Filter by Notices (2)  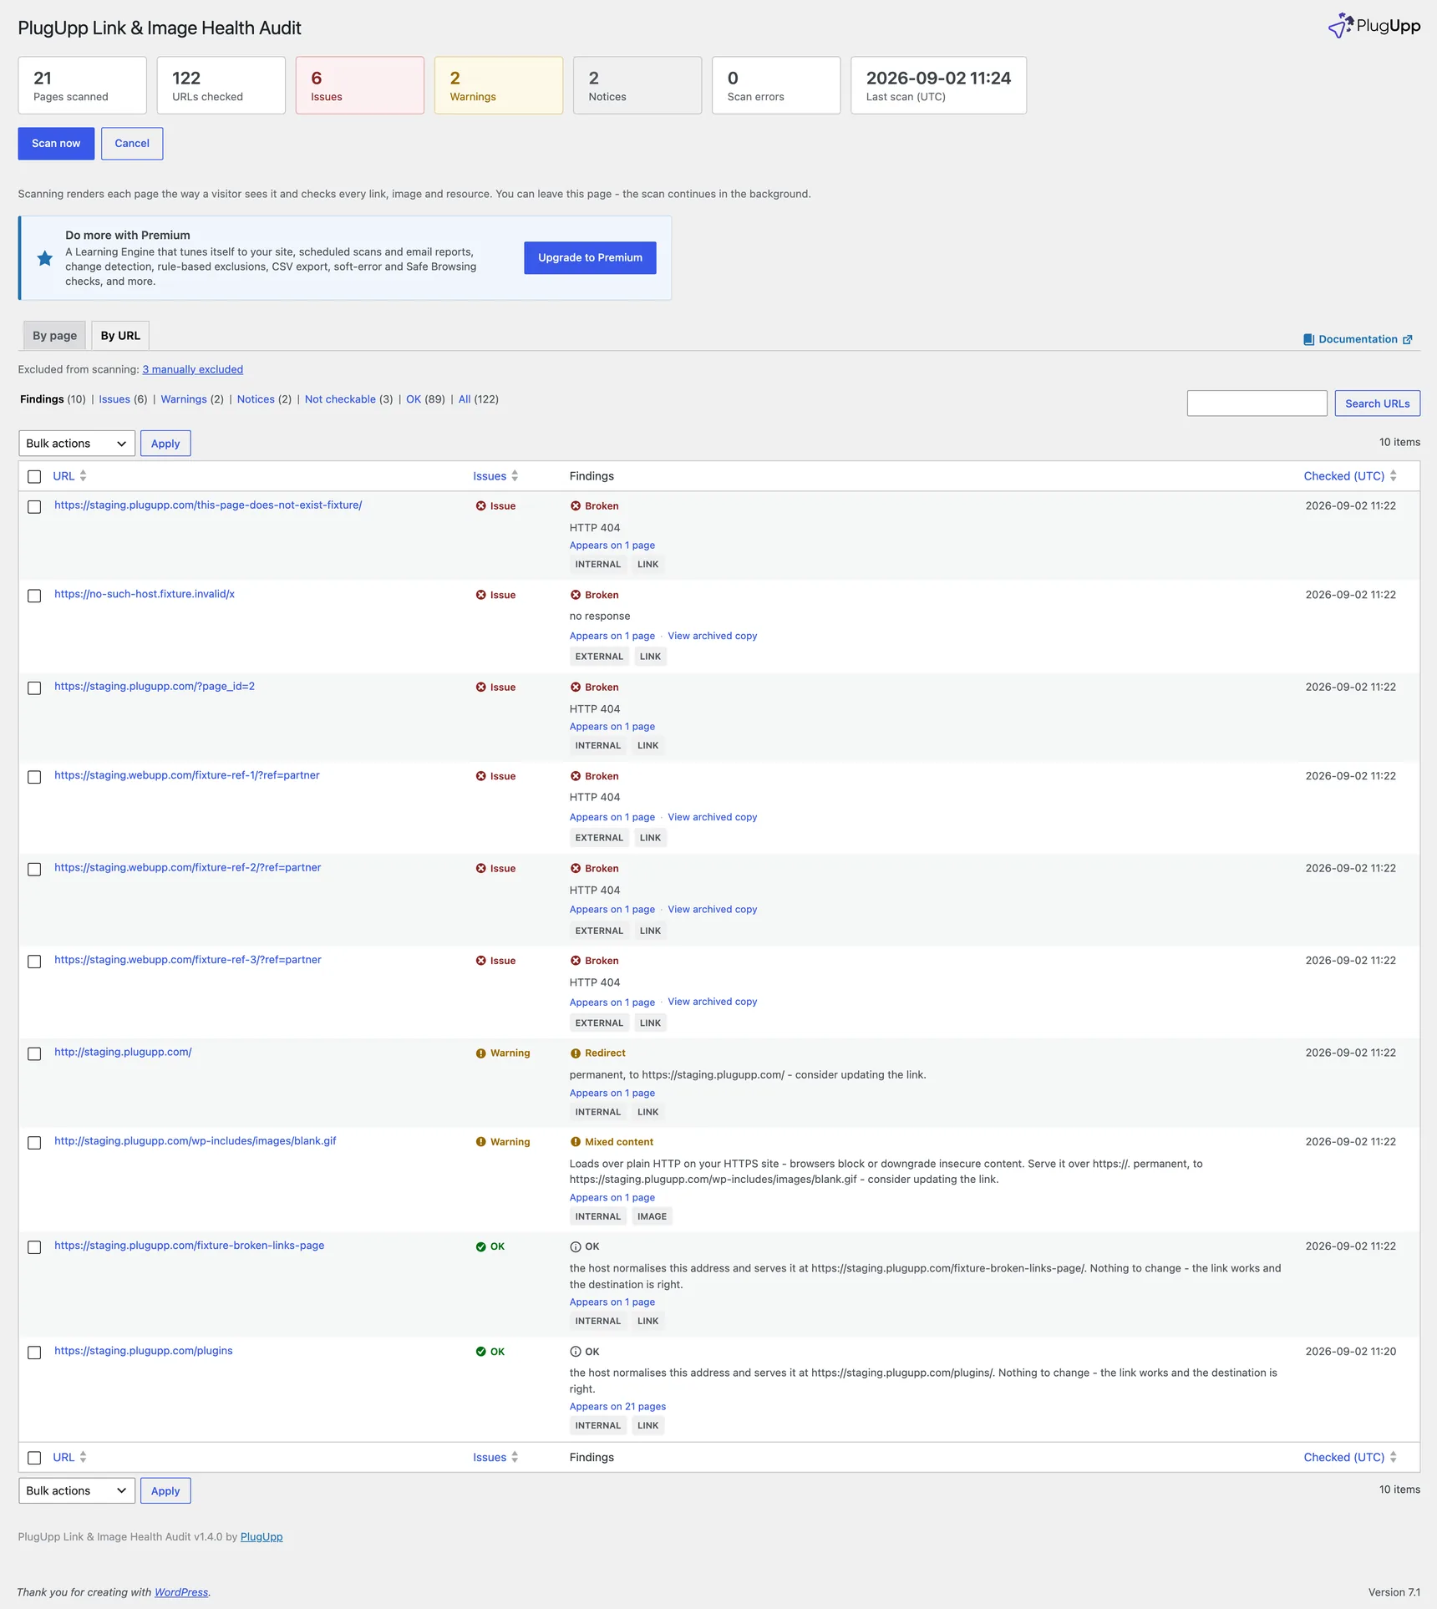(x=256, y=399)
